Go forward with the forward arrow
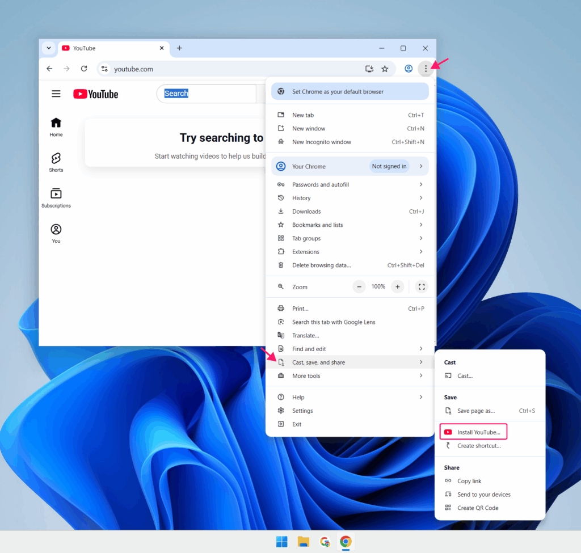Screen dimensions: 581x553 pos(66,69)
